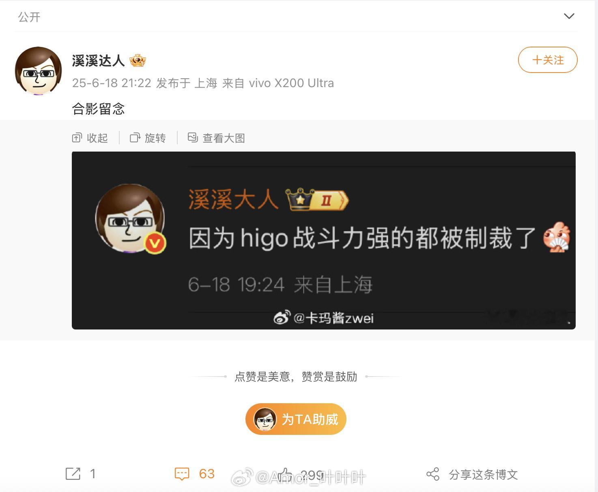Click the 分享这条博文 text link
The width and height of the screenshot is (598, 492).
point(483,475)
